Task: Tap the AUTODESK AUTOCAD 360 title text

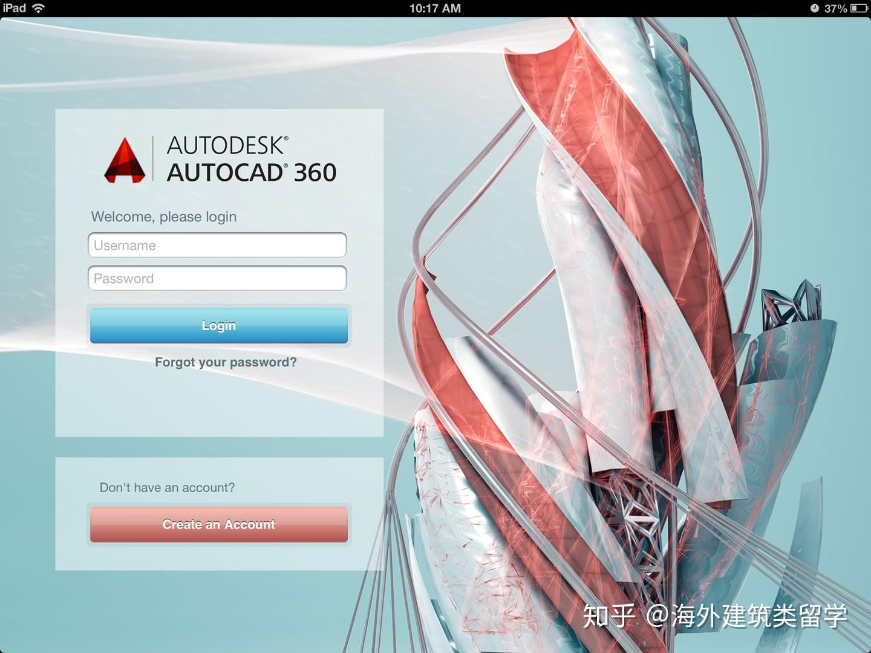Action: pos(252,159)
